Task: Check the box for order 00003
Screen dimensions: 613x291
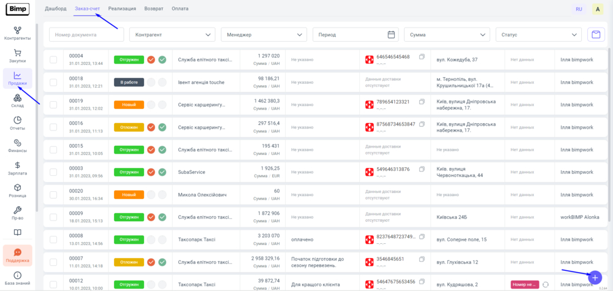Action: click(x=53, y=172)
